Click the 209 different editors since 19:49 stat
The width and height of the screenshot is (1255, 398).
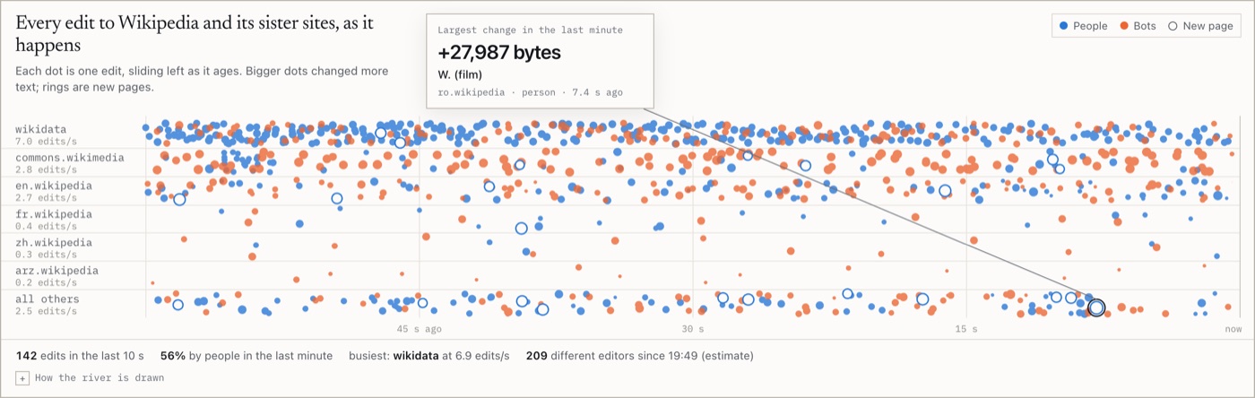pyautogui.click(x=640, y=356)
